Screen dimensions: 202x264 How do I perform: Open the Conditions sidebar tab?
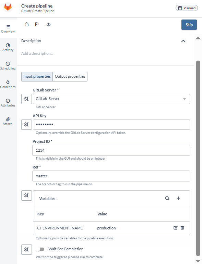(8, 84)
